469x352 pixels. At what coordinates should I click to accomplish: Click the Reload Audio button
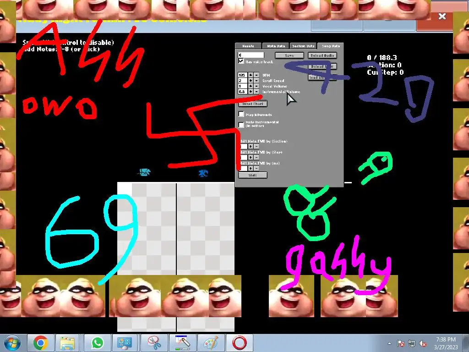pos(322,55)
